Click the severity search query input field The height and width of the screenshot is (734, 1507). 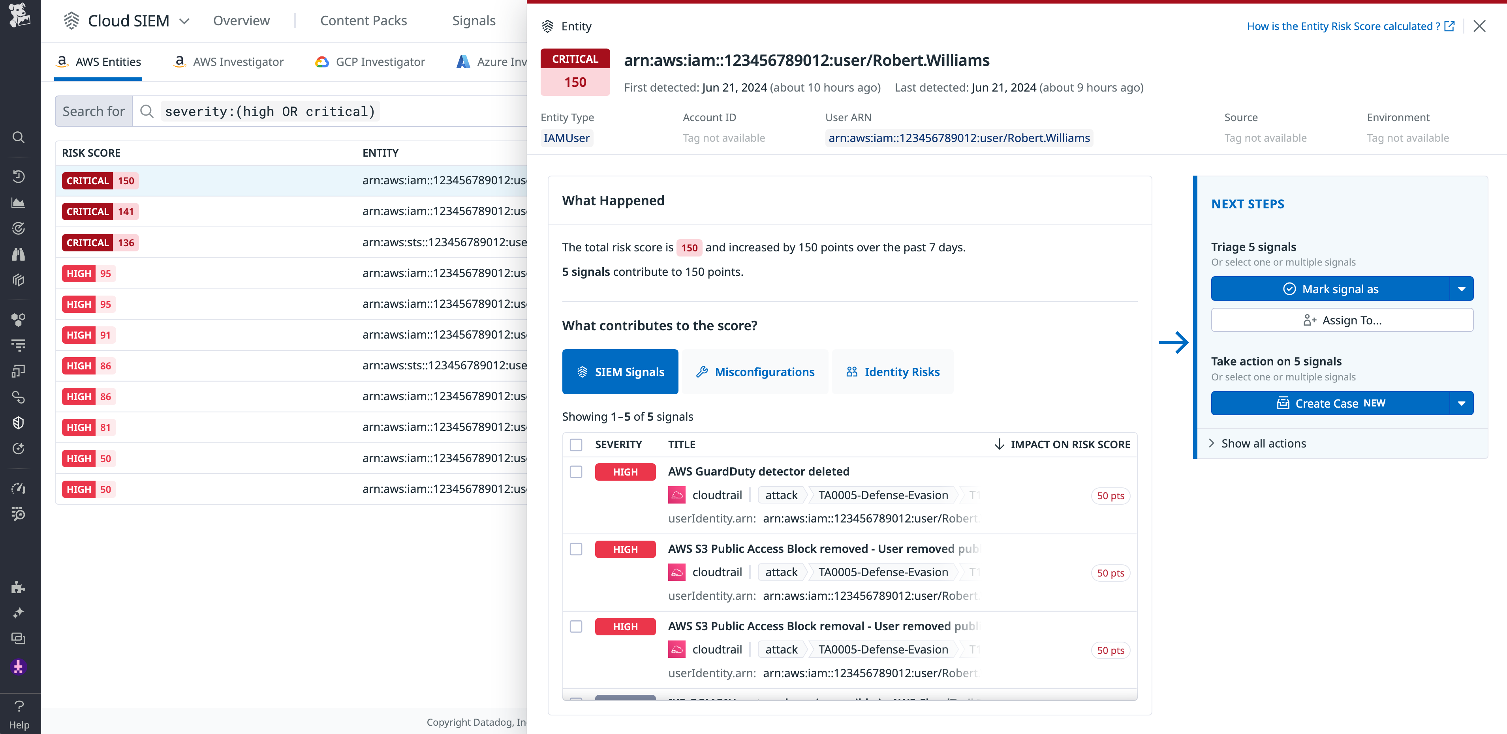269,111
